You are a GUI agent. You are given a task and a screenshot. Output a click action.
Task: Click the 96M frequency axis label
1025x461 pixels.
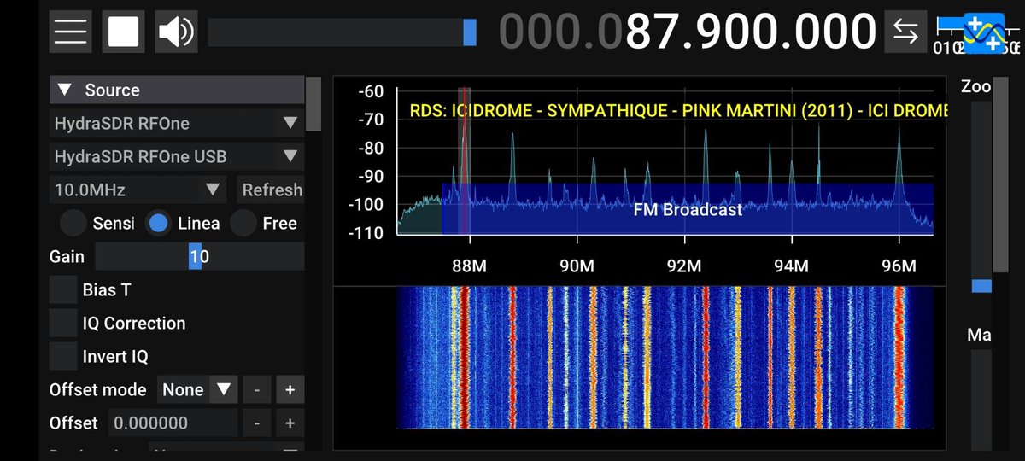click(898, 266)
